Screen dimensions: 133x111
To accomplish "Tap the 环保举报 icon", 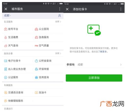I will tap(36, 69).
